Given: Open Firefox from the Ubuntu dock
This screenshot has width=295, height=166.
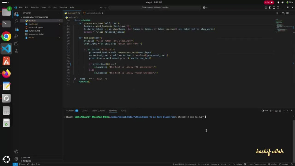Looking at the screenshot, I should point(6,73).
